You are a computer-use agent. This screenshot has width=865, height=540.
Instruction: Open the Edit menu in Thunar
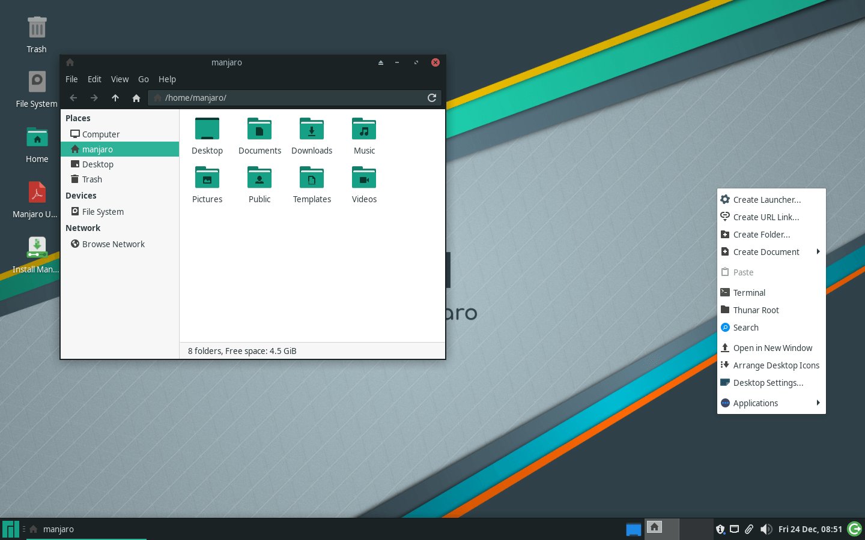pyautogui.click(x=94, y=79)
